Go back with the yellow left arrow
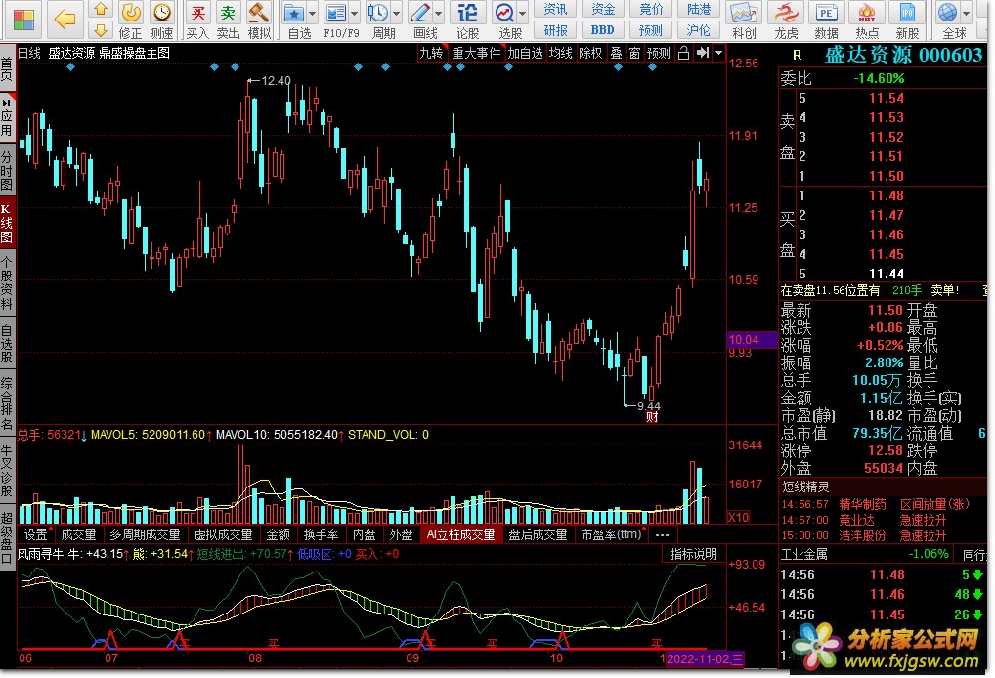Viewport: 995px width, 678px height. [65, 20]
